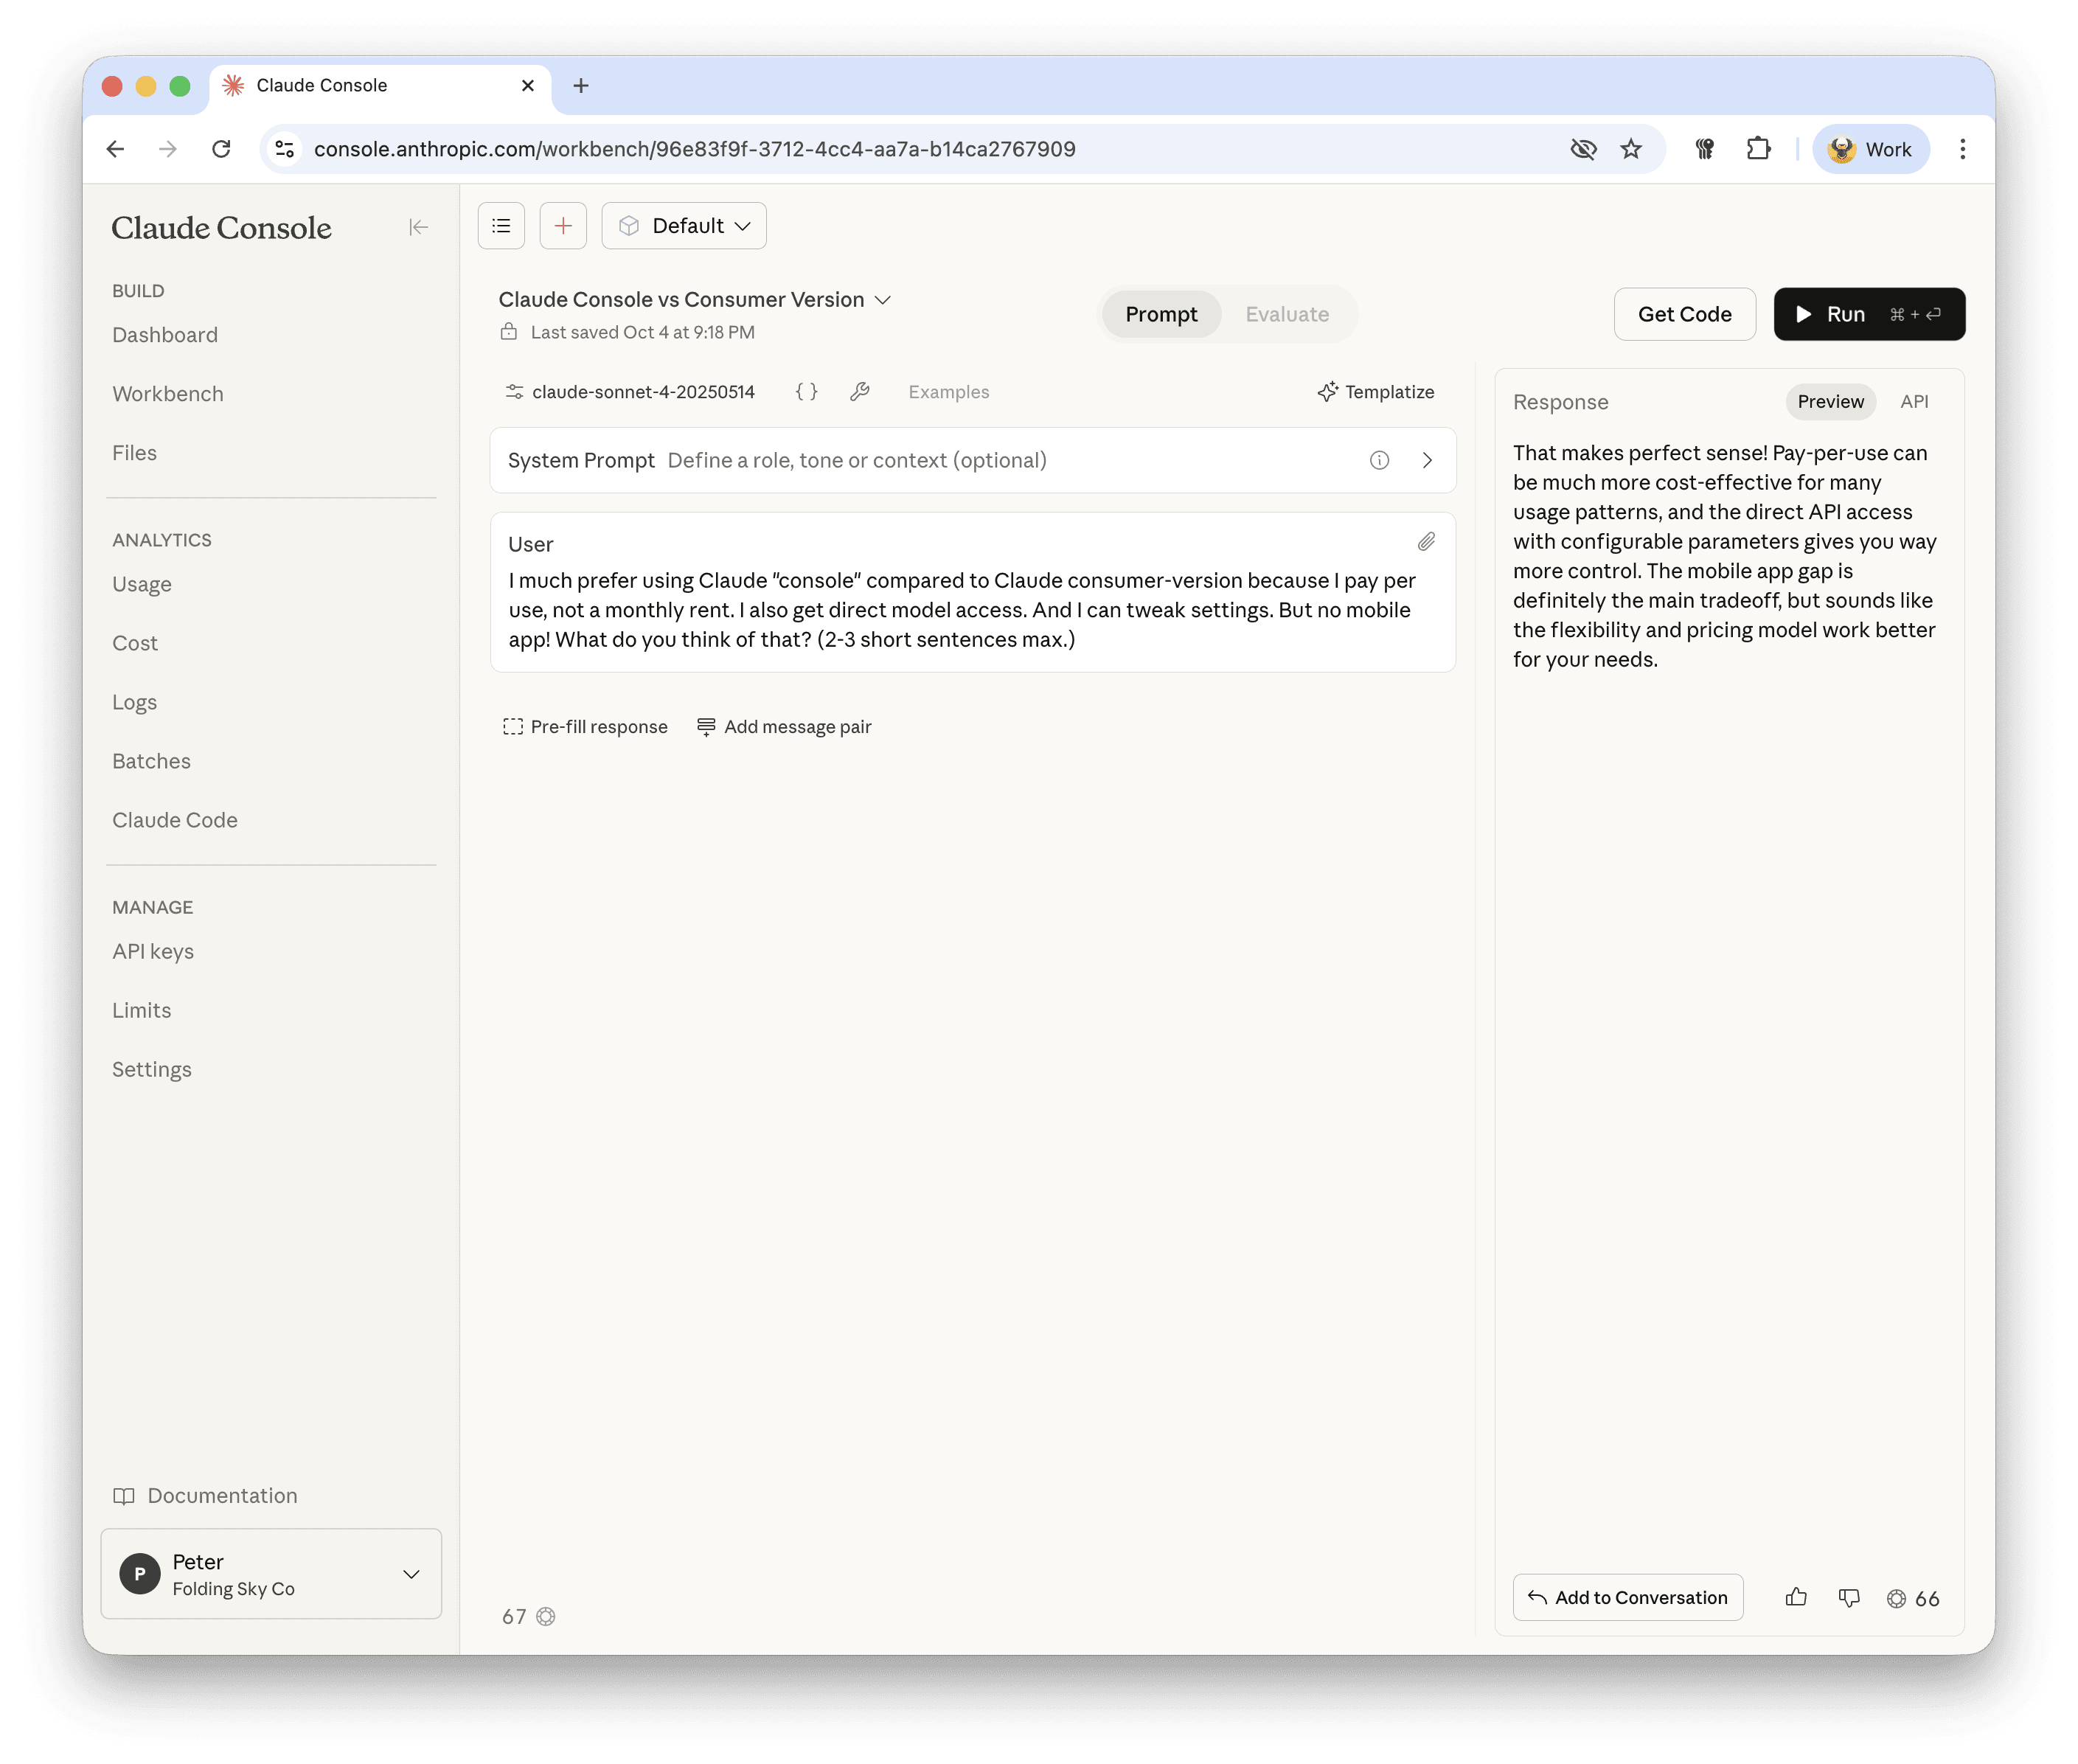Open the variables curly braces icon
2078x1764 pixels.
(x=806, y=392)
